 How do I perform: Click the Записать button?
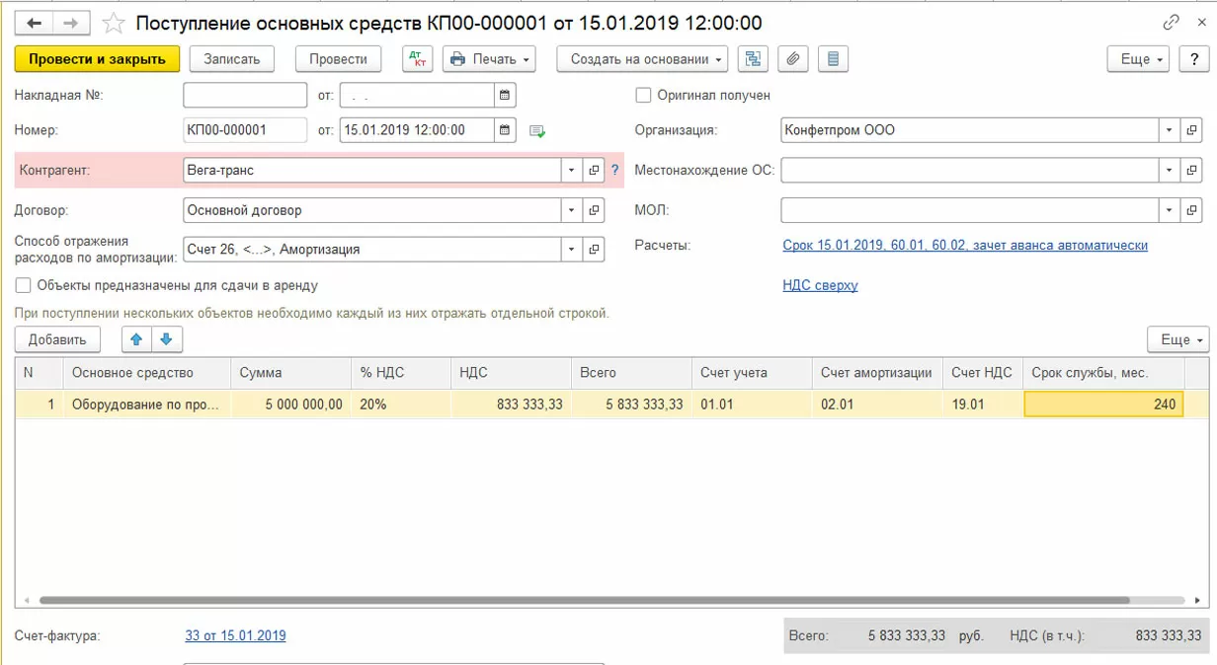click(232, 59)
